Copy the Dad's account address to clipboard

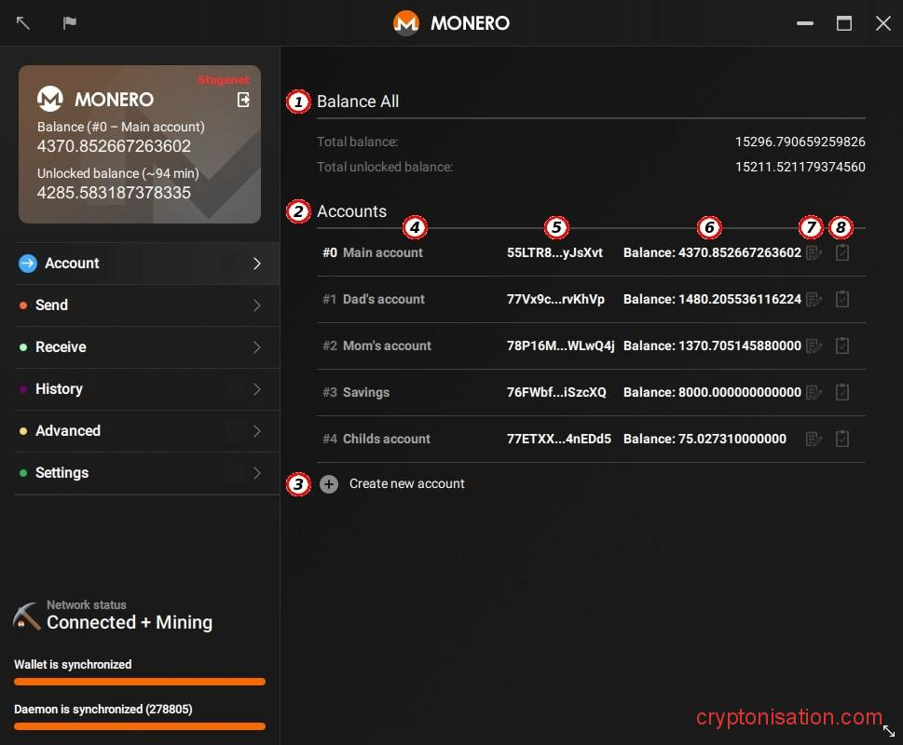(x=841, y=299)
